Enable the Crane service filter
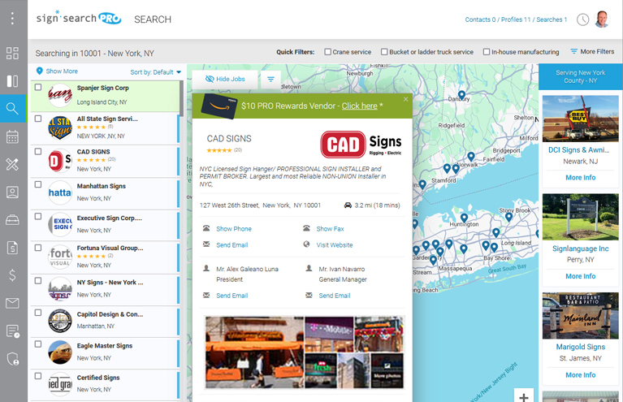The image size is (623, 402). 328,52
